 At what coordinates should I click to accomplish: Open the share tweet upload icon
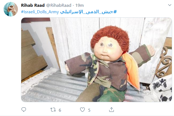(x=111, y=109)
